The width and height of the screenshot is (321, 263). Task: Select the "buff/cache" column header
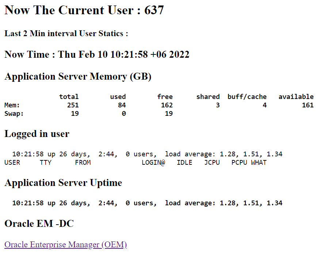point(247,97)
